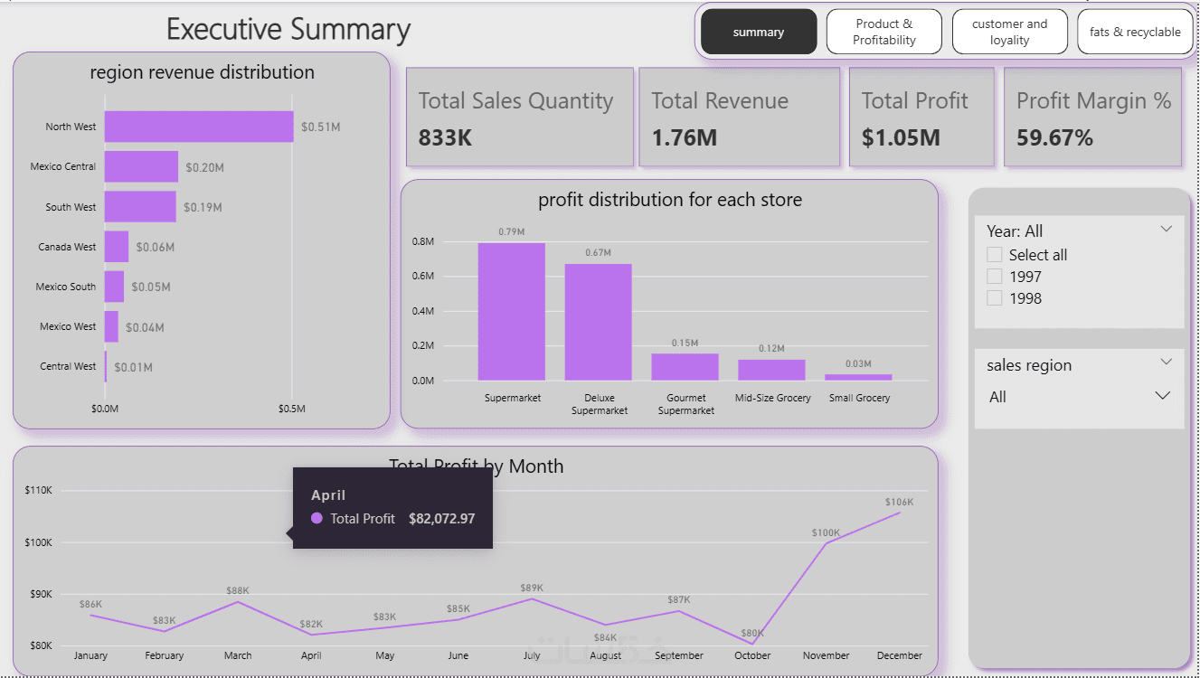The height and width of the screenshot is (678, 1200).
Task: Click the Gourmet Supermarket profit column
Action: pos(685,367)
